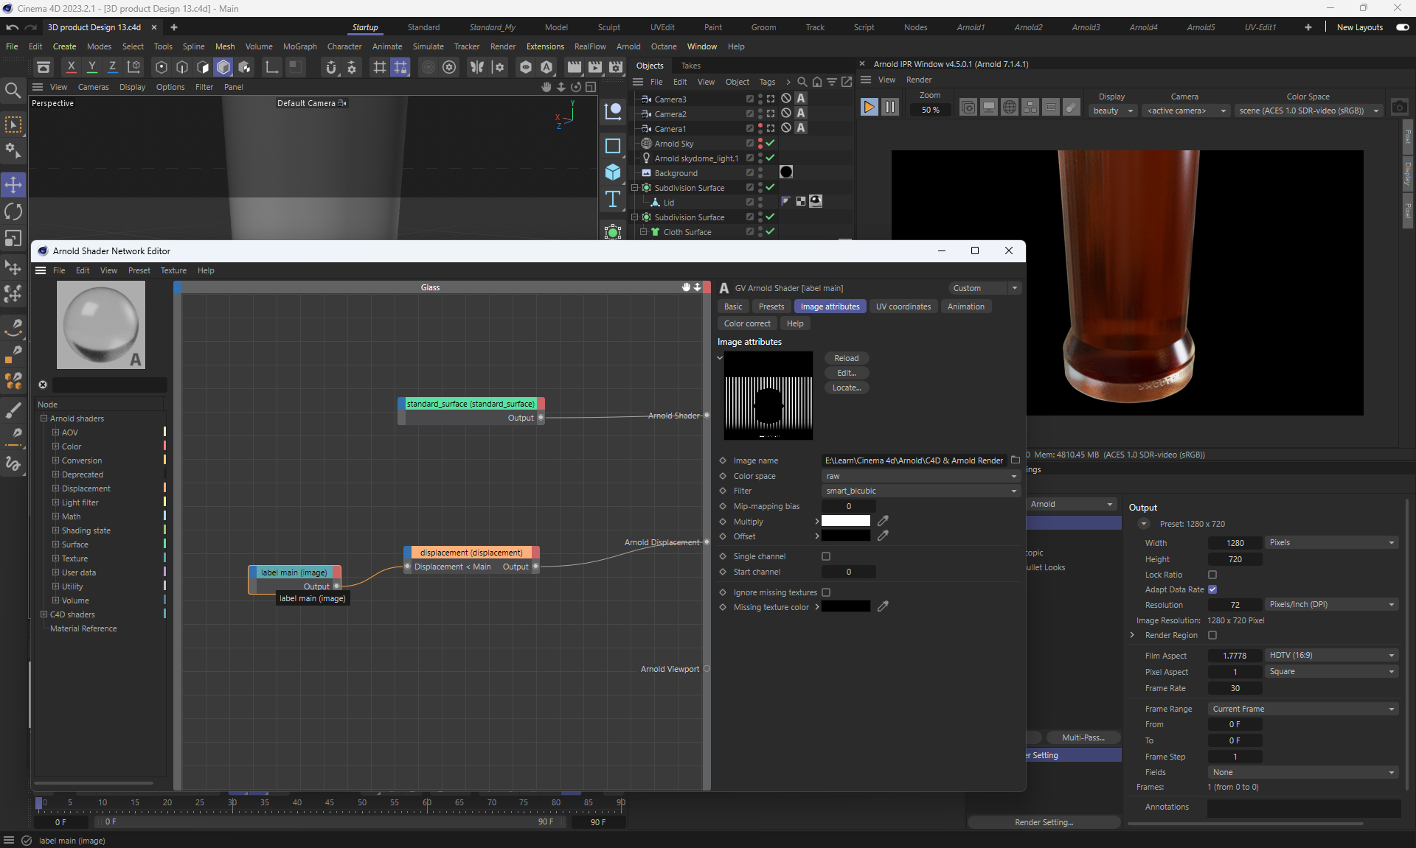Click the folder icon next to Image name

1015,460
